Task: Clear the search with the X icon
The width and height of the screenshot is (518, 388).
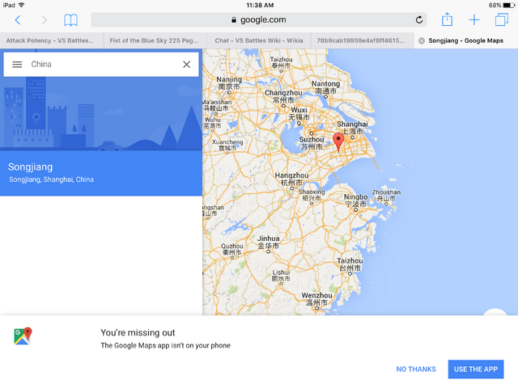Action: [187, 65]
